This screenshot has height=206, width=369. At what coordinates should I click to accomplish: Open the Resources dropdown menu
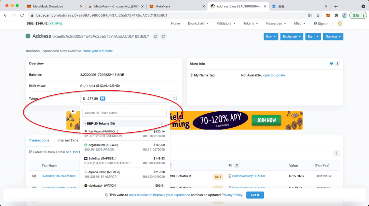click(x=276, y=23)
